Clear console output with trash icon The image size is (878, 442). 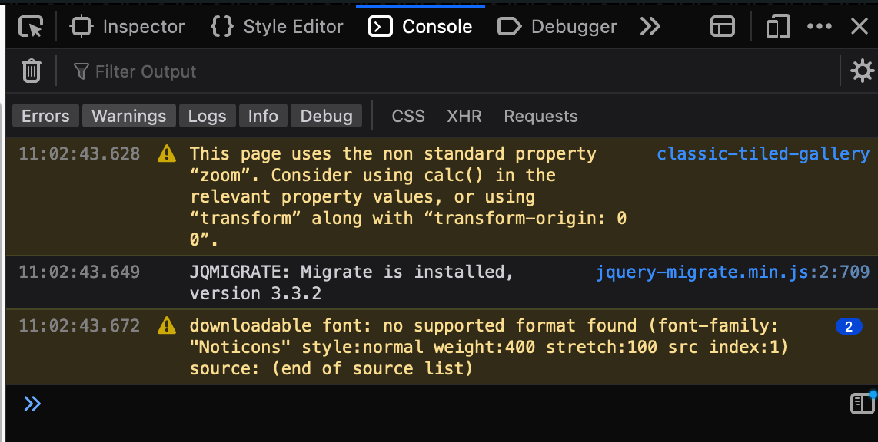coord(32,71)
